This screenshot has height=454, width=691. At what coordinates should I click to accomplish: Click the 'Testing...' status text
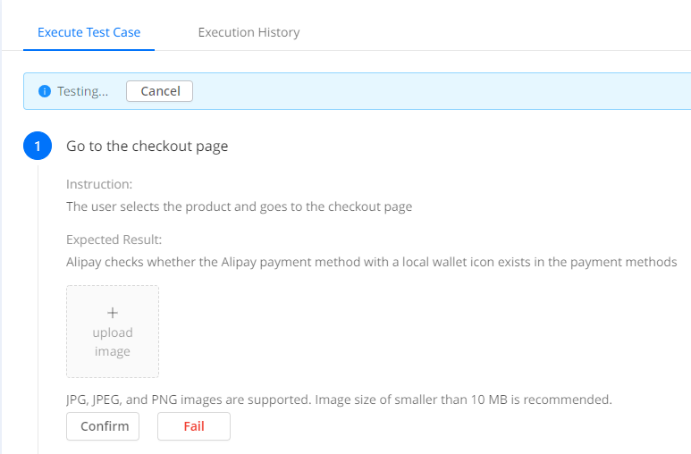pyautogui.click(x=82, y=91)
